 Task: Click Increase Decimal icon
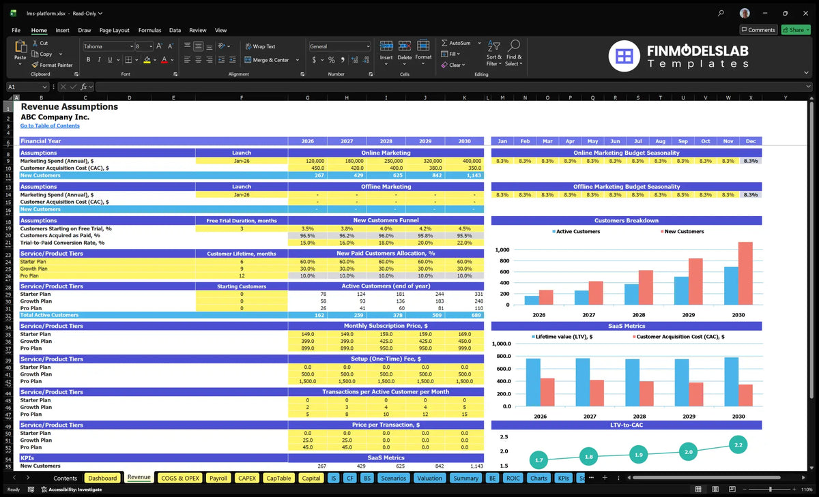click(355, 60)
